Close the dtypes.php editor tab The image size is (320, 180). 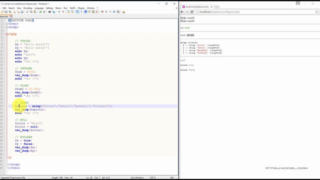[x=11, y=16]
